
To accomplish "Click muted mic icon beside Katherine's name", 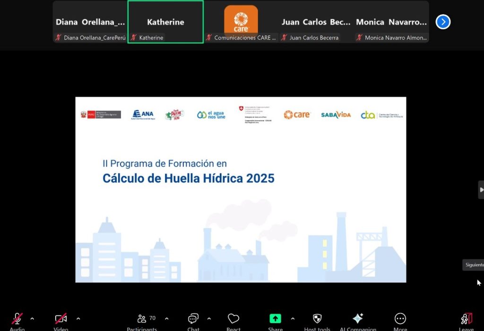I will click(134, 38).
